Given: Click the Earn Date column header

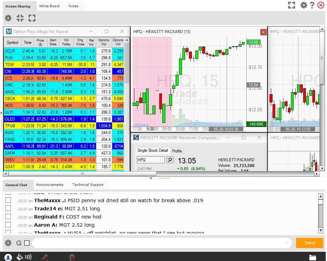Looking at the screenshot, I should click(53, 42).
